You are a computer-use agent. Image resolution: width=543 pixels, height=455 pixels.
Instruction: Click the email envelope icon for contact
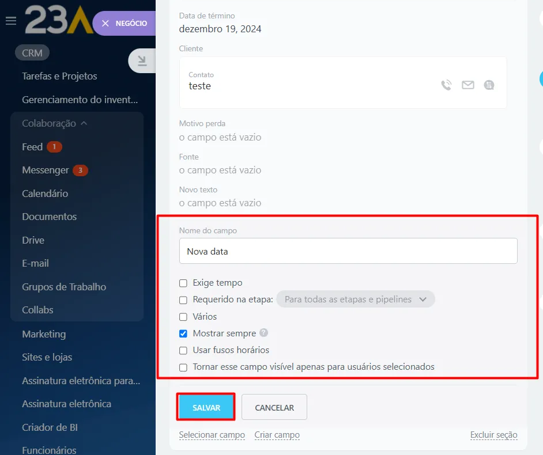click(468, 85)
